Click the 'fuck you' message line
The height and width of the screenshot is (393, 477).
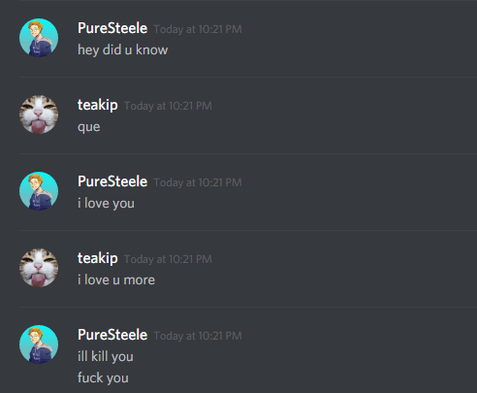[103, 377]
